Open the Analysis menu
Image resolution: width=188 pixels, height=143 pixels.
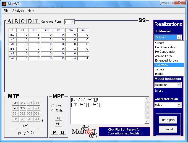click(18, 11)
